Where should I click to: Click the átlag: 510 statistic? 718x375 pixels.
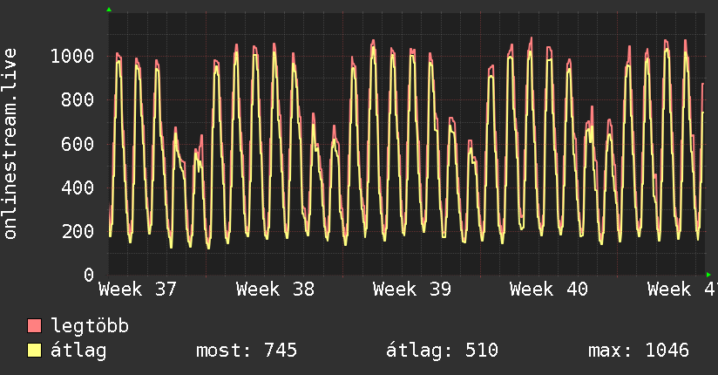pos(442,351)
